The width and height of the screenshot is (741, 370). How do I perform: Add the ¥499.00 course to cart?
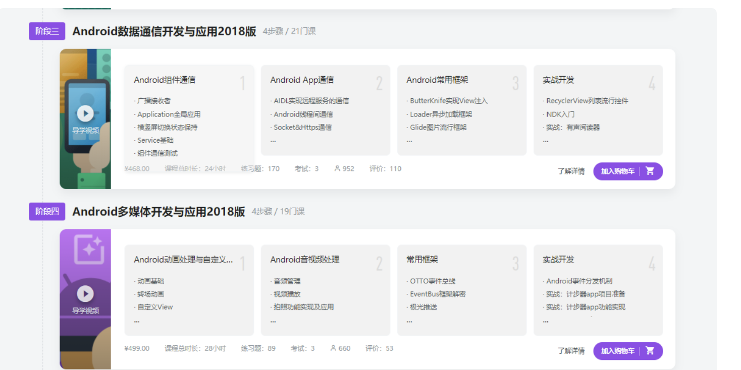click(x=628, y=351)
